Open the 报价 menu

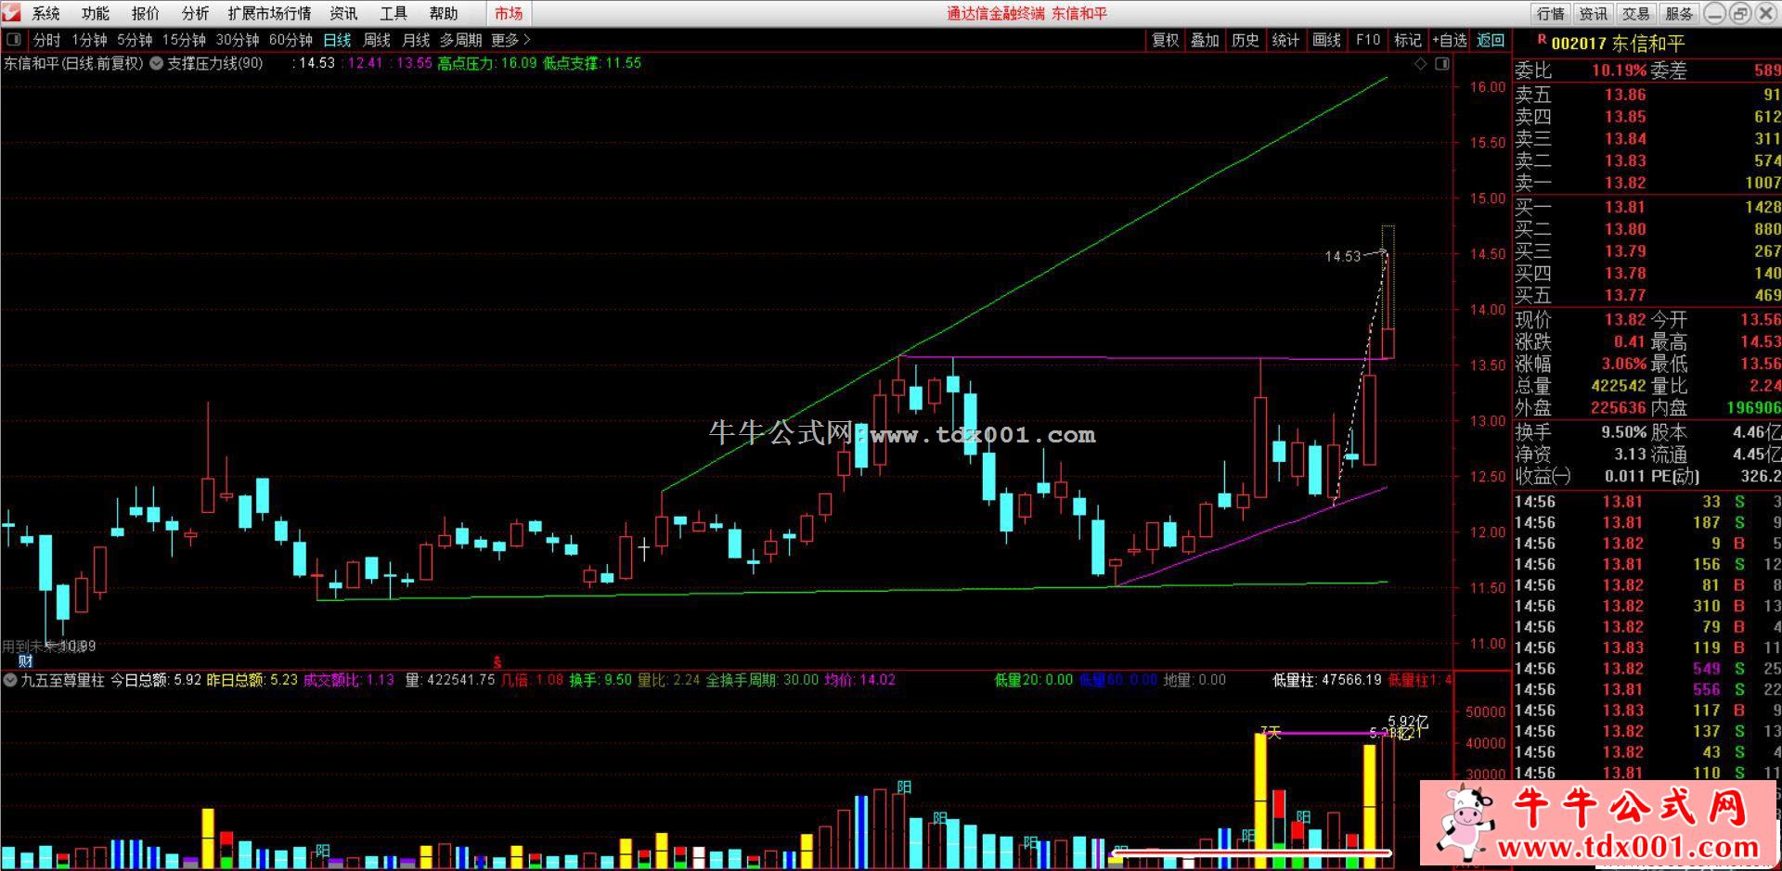click(x=146, y=13)
